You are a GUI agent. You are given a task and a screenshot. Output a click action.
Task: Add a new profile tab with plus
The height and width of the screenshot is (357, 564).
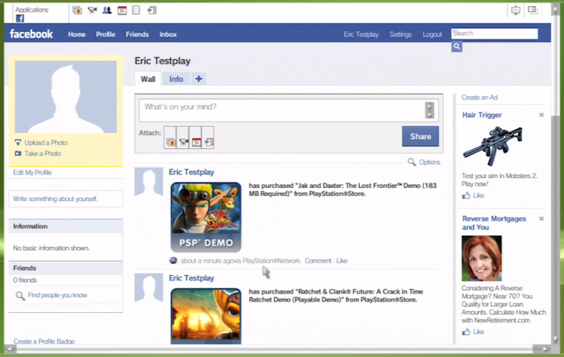[x=198, y=78]
